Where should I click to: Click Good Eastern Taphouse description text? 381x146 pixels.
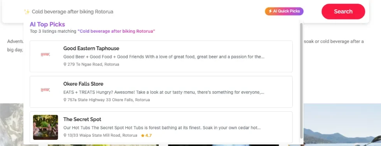[x=164, y=57]
